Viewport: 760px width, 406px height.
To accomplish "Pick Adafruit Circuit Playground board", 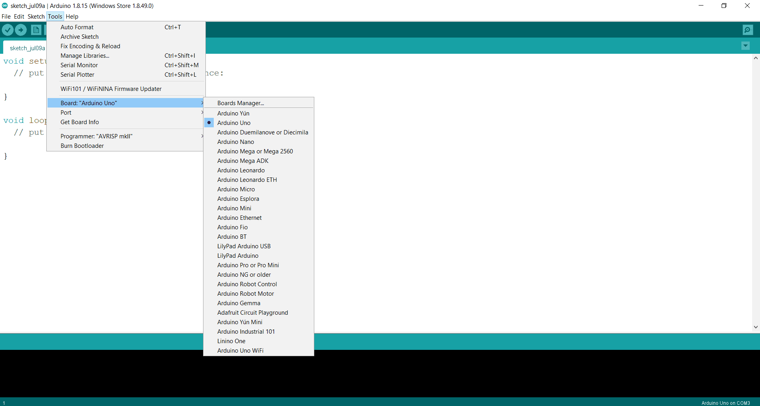I will [x=253, y=313].
